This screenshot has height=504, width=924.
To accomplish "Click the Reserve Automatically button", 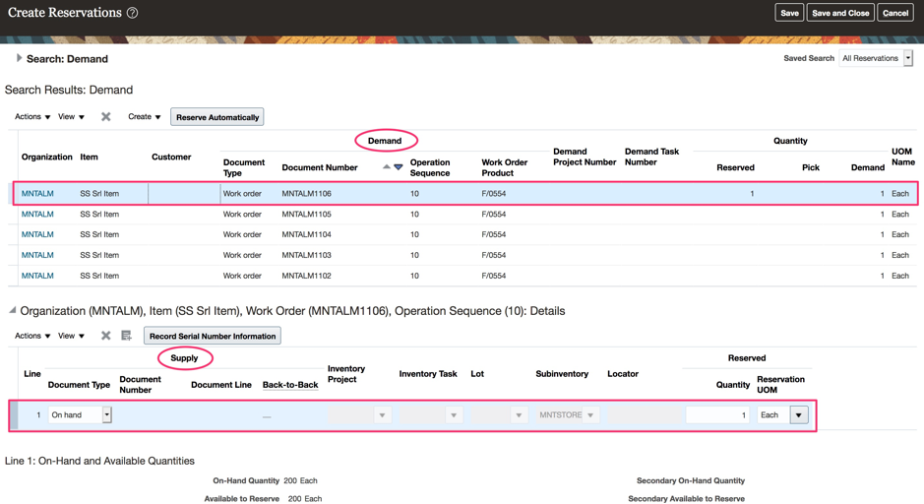I will 217,117.
